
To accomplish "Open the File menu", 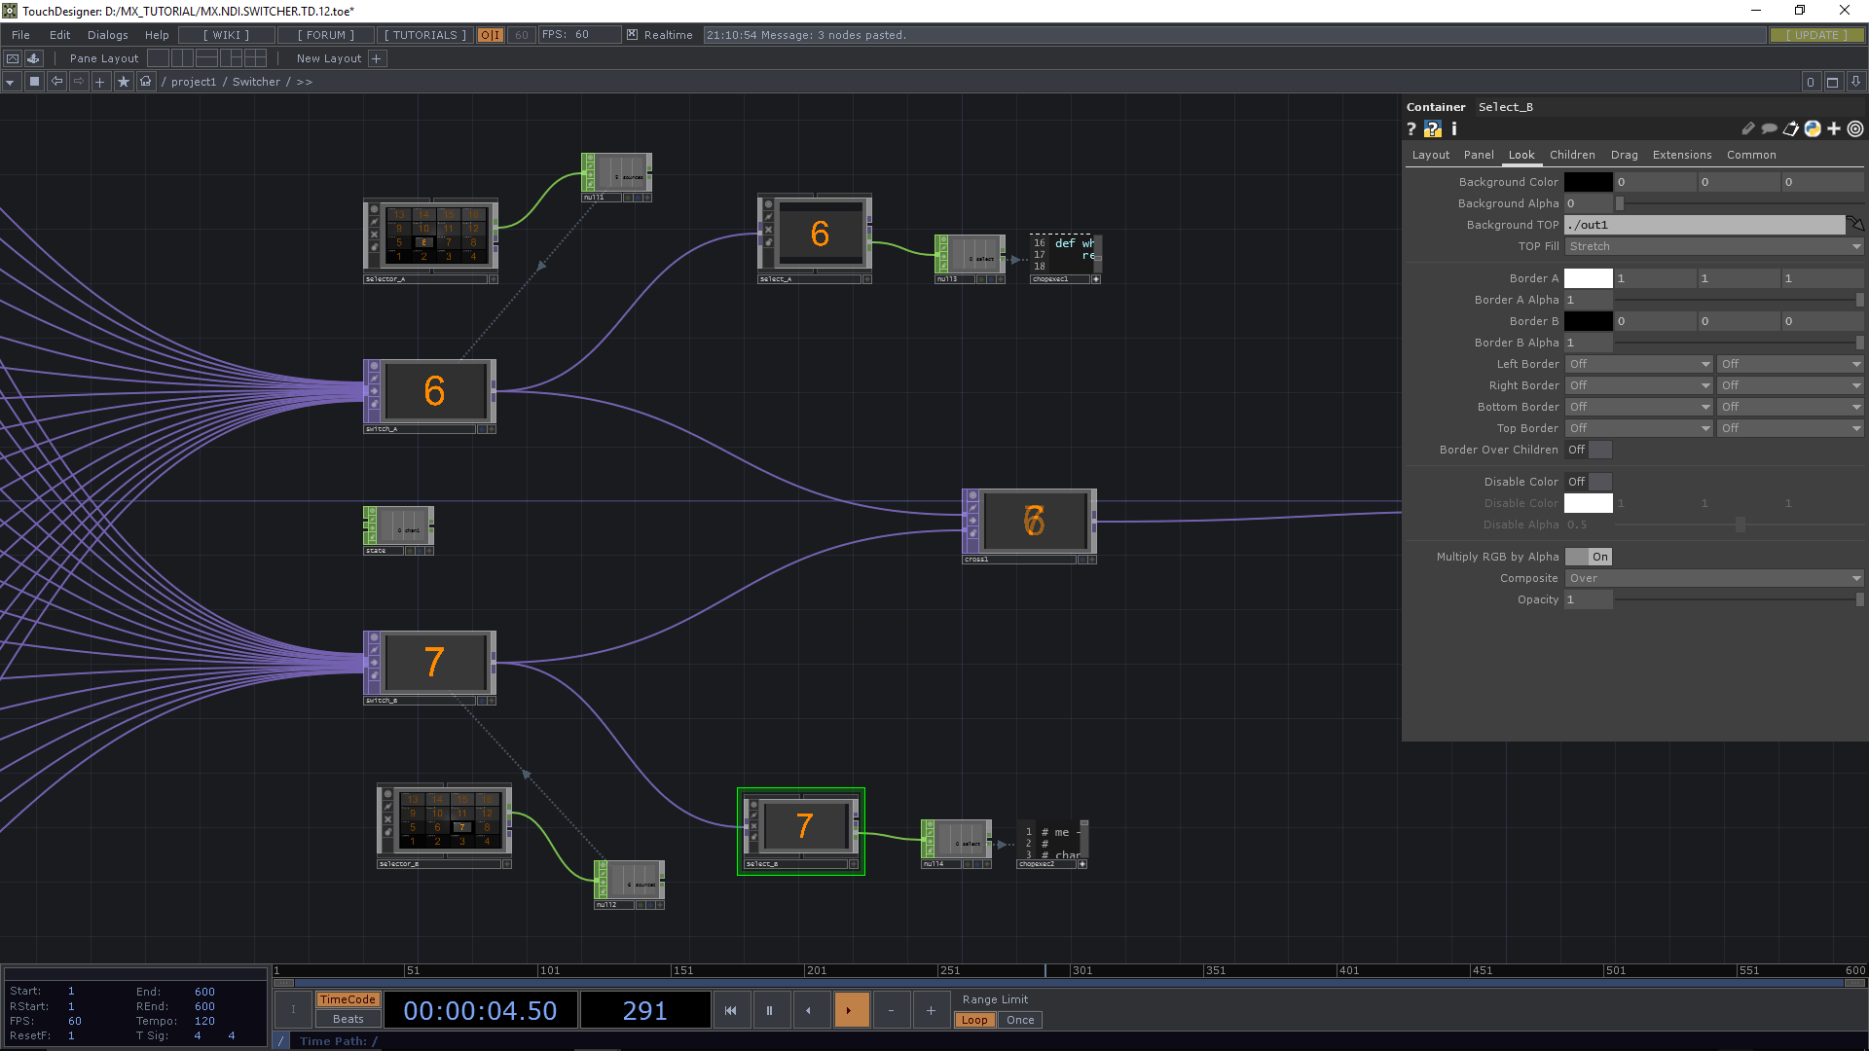I will [x=20, y=35].
